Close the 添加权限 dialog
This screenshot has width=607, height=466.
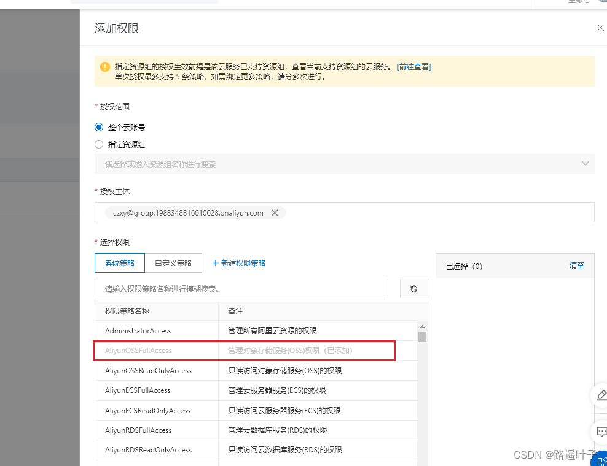click(x=600, y=28)
